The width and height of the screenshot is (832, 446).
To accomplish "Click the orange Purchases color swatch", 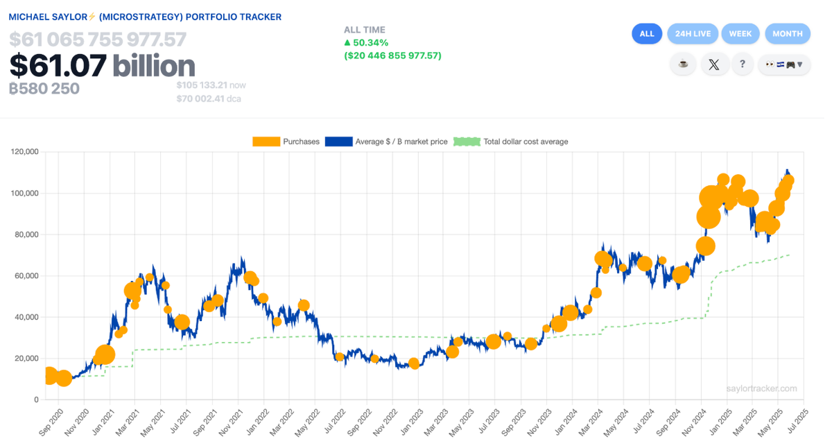I will click(x=266, y=141).
